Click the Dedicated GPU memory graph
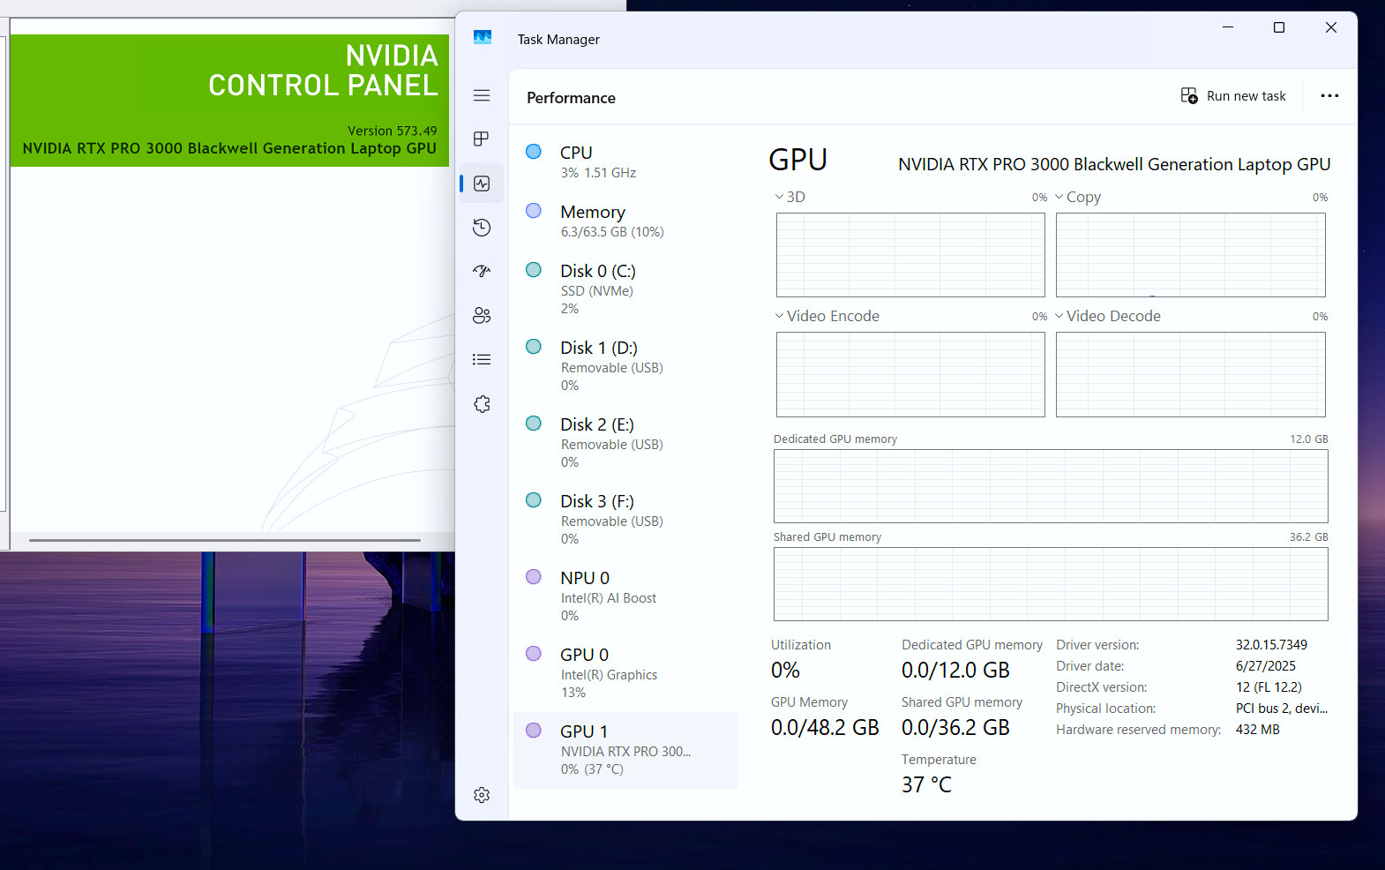This screenshot has width=1385, height=870. pos(1051,486)
